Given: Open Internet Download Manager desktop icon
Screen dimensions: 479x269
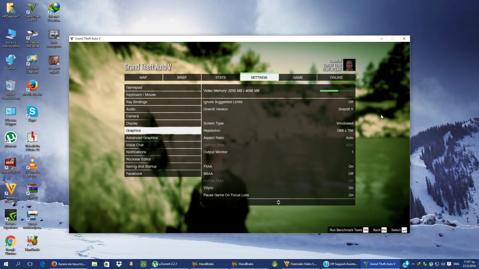Looking at the screenshot, I should (x=54, y=12).
